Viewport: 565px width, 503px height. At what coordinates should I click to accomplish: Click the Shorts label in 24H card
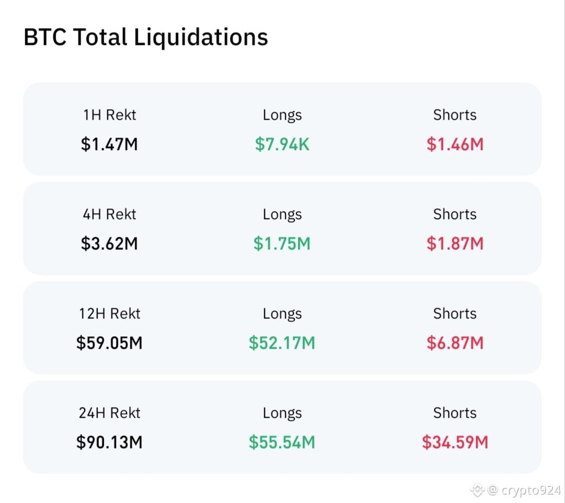(x=455, y=413)
